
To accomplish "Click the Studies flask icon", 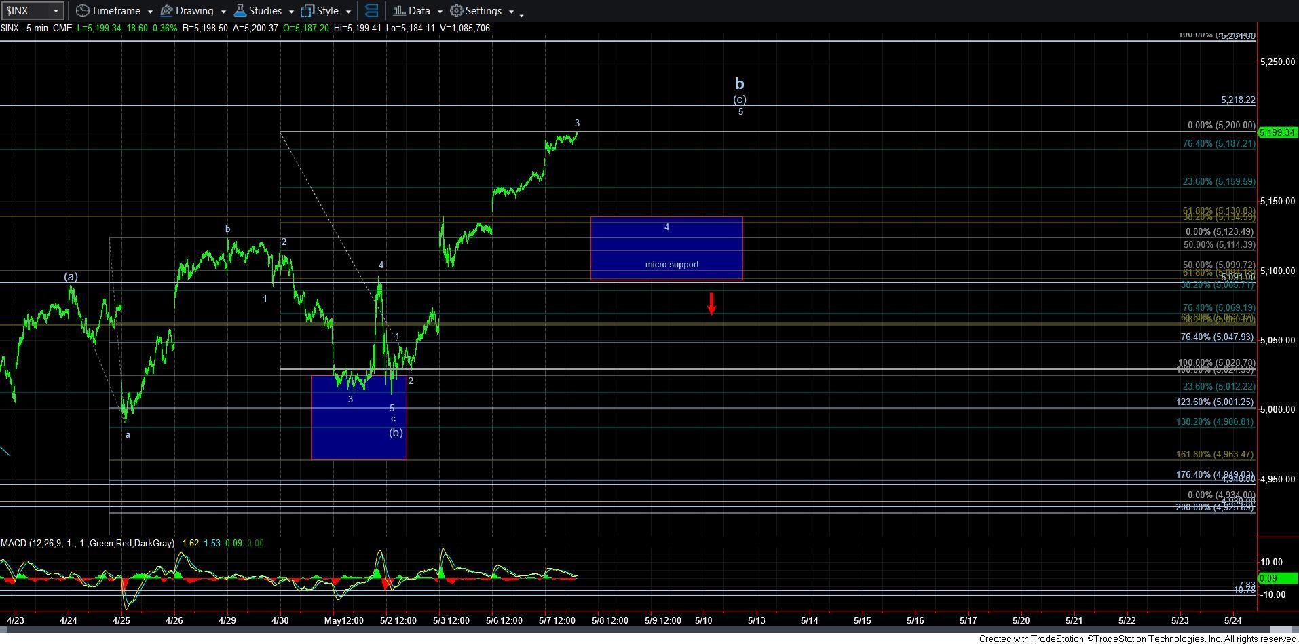I will pyautogui.click(x=240, y=11).
